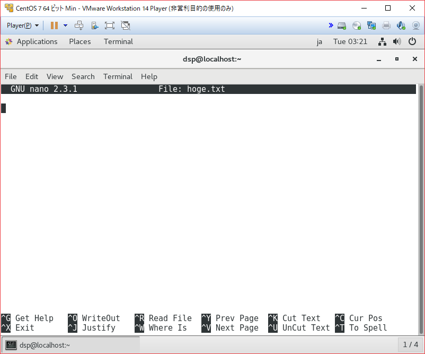Open the View menu of the terminal
This screenshot has height=354, width=425.
[55, 76]
